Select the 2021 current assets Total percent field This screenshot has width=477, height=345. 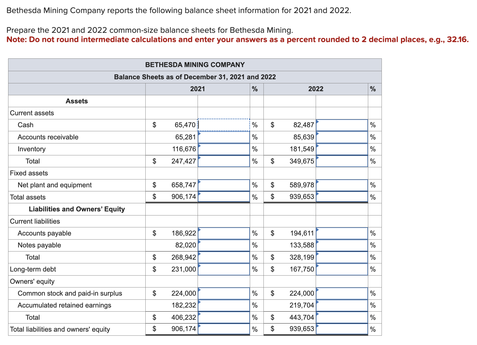(224, 161)
